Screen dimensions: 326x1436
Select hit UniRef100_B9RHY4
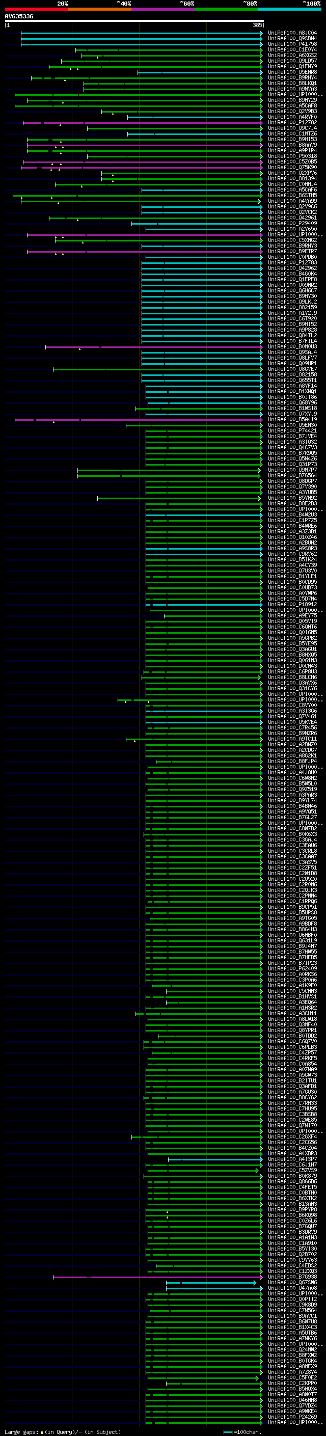[292, 77]
